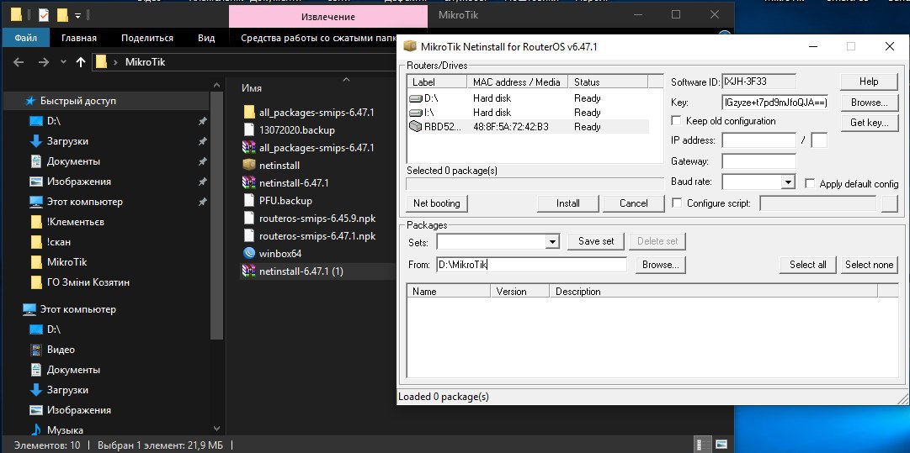
Task: Click the Cancel button in Netinstall
Action: (x=633, y=203)
